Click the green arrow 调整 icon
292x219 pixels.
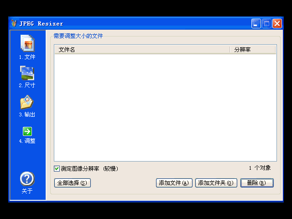(27, 131)
